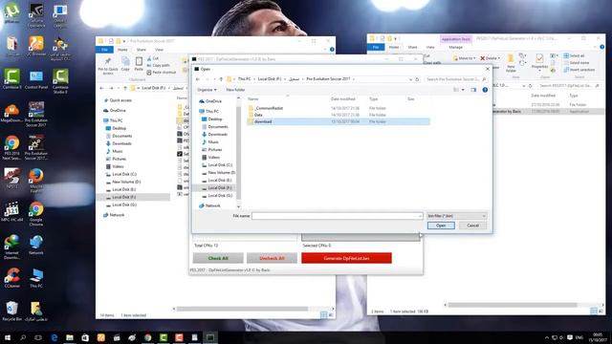This screenshot has width=612, height=344.
Task: Open the CCleaner desktop icon
Action: coord(11,278)
